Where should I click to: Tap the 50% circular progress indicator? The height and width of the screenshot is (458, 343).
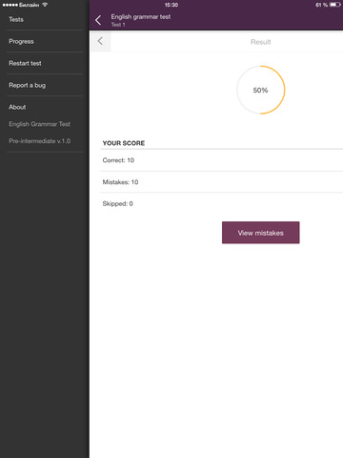(x=261, y=90)
